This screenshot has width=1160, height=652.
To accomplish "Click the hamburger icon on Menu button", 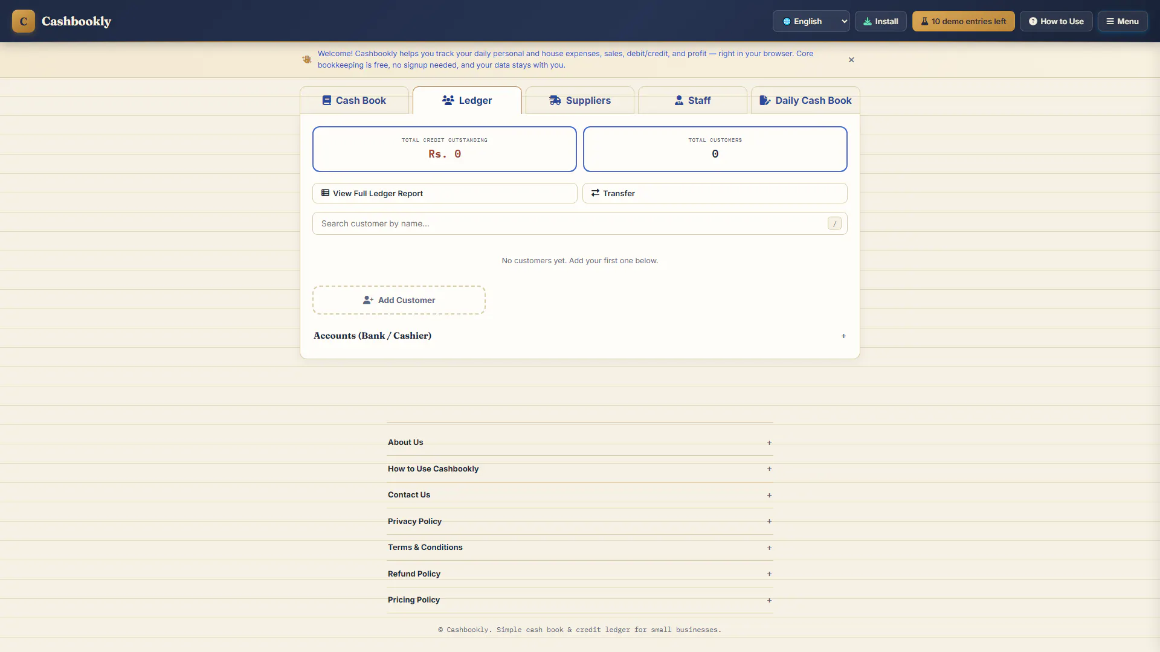I will tap(1110, 21).
